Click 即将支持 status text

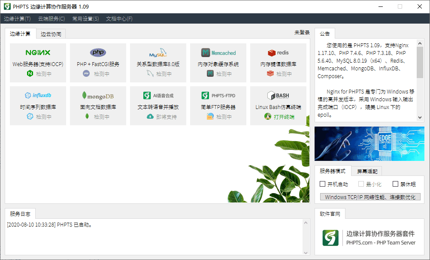pos(167,117)
